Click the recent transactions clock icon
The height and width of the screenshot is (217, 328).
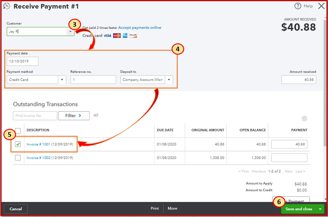point(7,6)
